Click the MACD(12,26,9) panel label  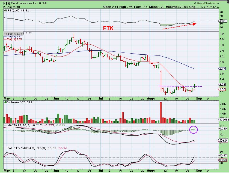(19, 125)
